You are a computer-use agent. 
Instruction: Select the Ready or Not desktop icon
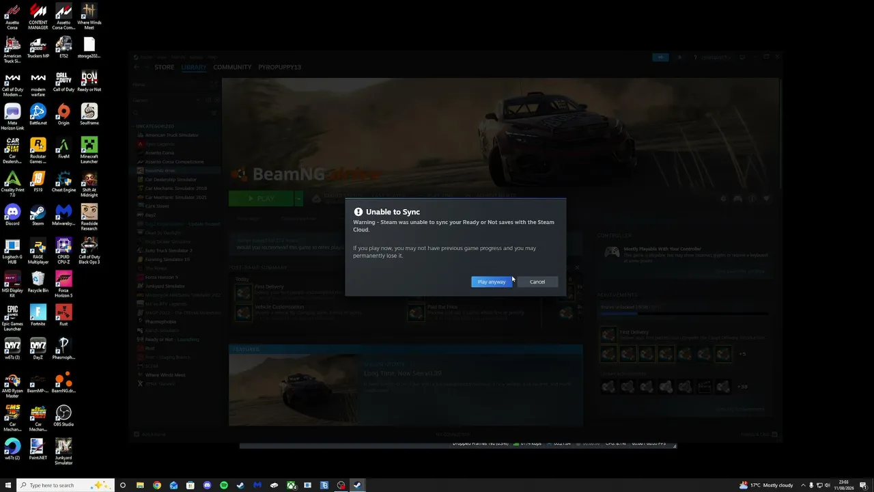pyautogui.click(x=89, y=81)
